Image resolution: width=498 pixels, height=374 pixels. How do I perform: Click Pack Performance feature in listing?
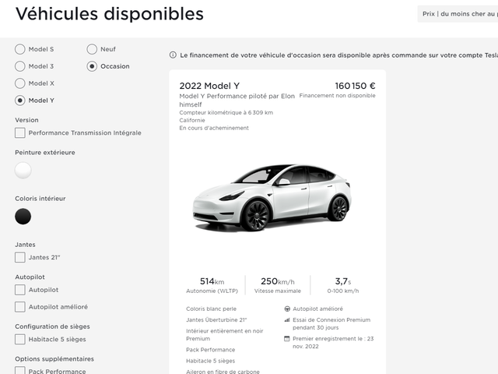pyautogui.click(x=211, y=350)
